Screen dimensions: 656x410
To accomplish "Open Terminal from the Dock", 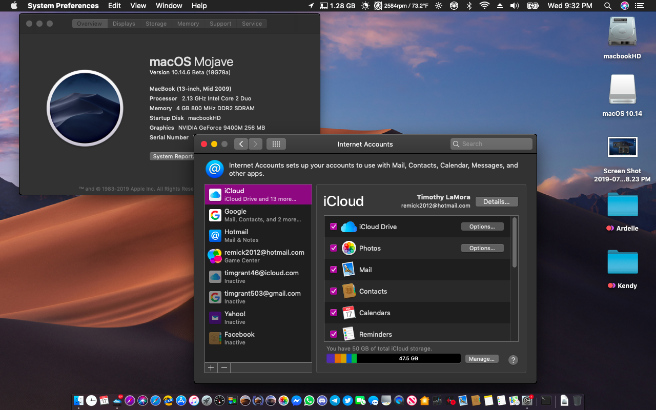I will 546,400.
